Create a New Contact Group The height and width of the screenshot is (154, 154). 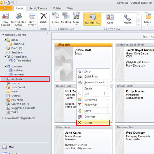[x=19, y=19]
